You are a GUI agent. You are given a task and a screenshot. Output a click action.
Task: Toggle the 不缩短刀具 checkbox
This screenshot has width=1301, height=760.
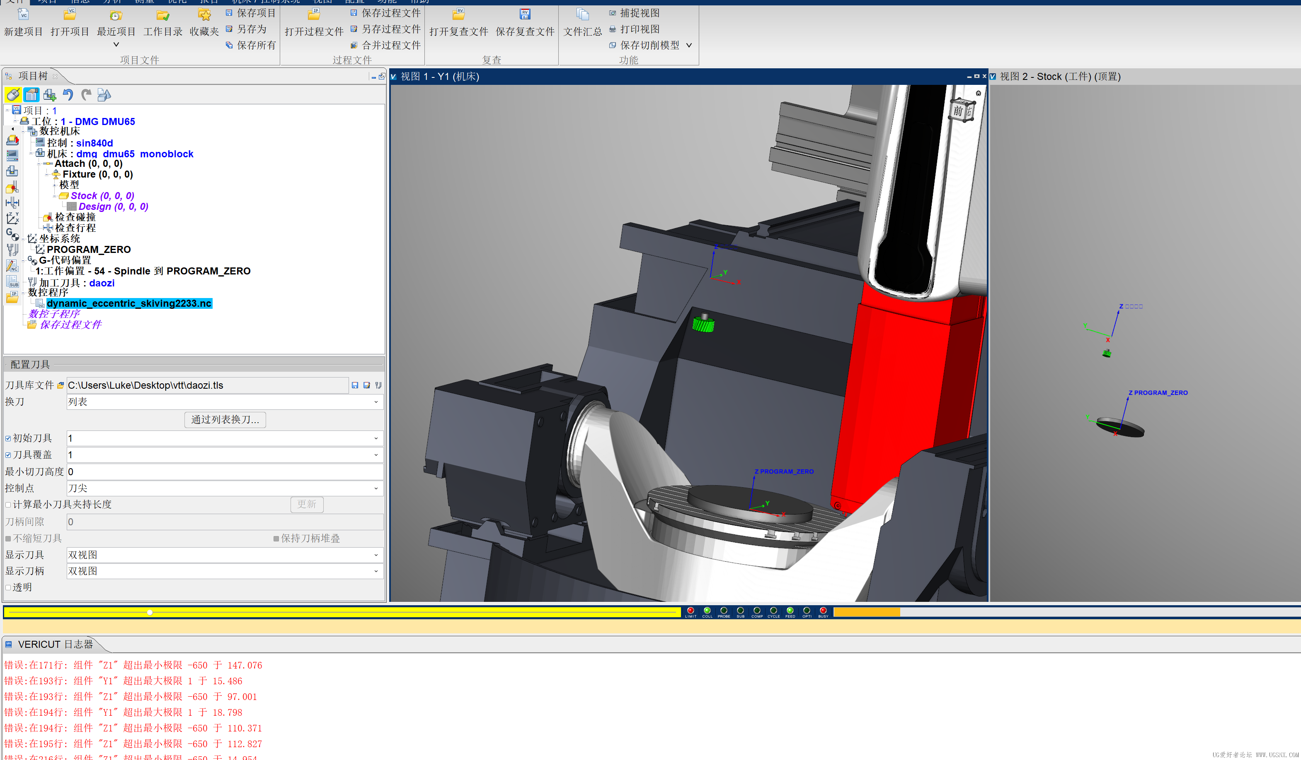tap(8, 538)
